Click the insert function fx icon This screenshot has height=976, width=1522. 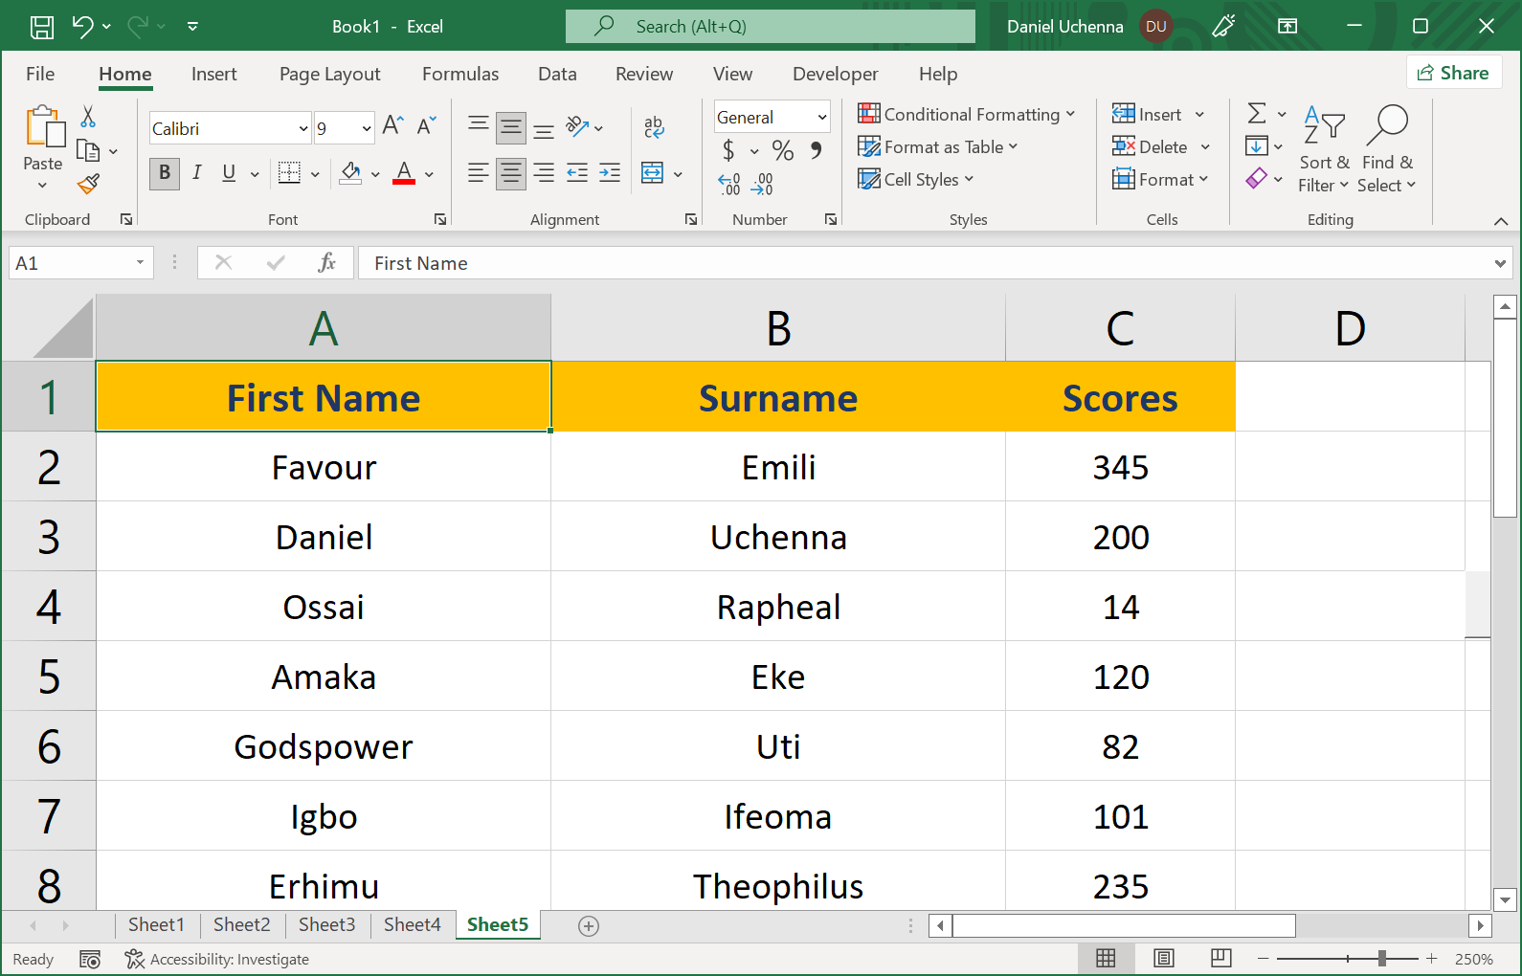[x=326, y=263]
